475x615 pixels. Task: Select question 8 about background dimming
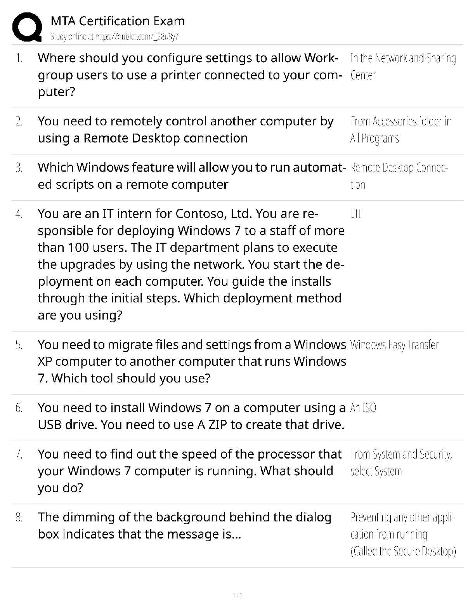184,526
